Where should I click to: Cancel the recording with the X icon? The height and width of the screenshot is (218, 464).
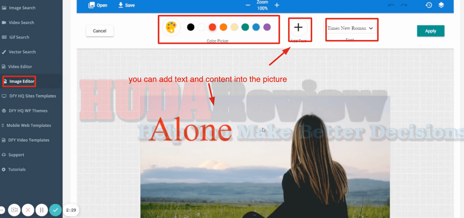pos(28,210)
